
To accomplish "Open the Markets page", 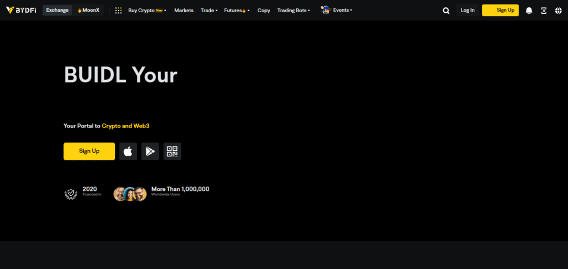I will click(x=184, y=11).
